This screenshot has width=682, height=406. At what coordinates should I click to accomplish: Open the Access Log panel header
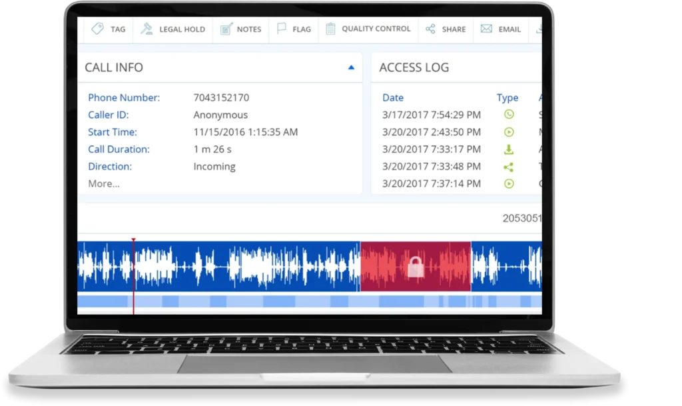point(414,67)
